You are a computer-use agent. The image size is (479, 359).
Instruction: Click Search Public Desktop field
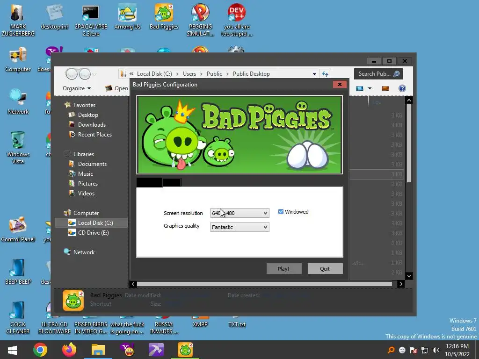pos(378,74)
